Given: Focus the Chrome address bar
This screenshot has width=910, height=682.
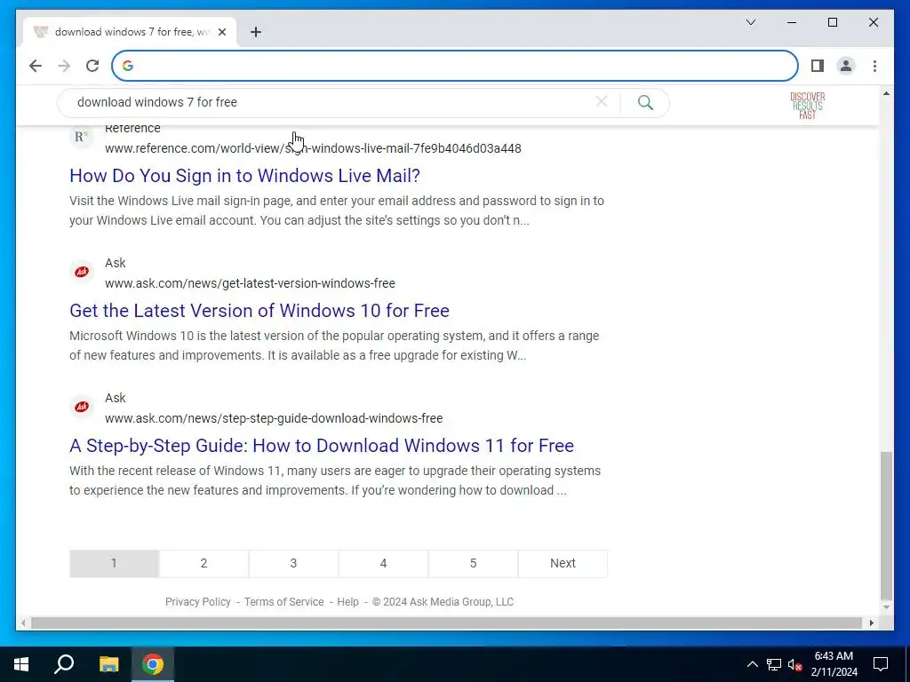Looking at the screenshot, I should tap(455, 66).
